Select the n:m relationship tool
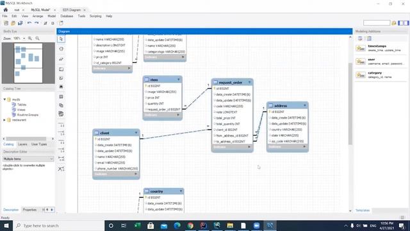 [61, 159]
